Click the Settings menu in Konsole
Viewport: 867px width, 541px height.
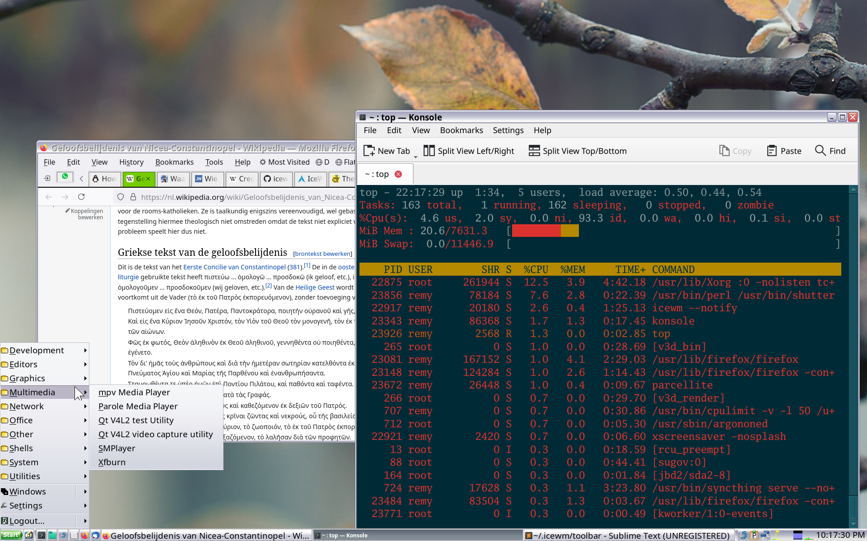(x=508, y=129)
